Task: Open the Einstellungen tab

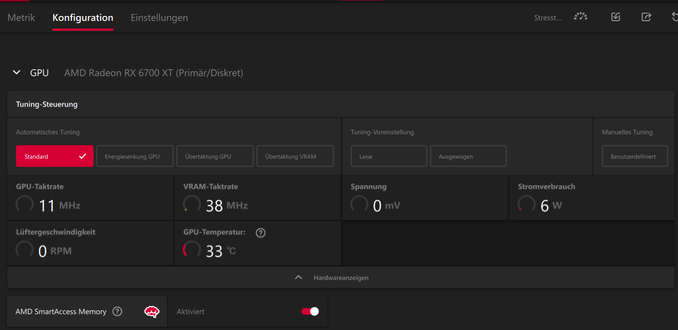Action: point(159,18)
